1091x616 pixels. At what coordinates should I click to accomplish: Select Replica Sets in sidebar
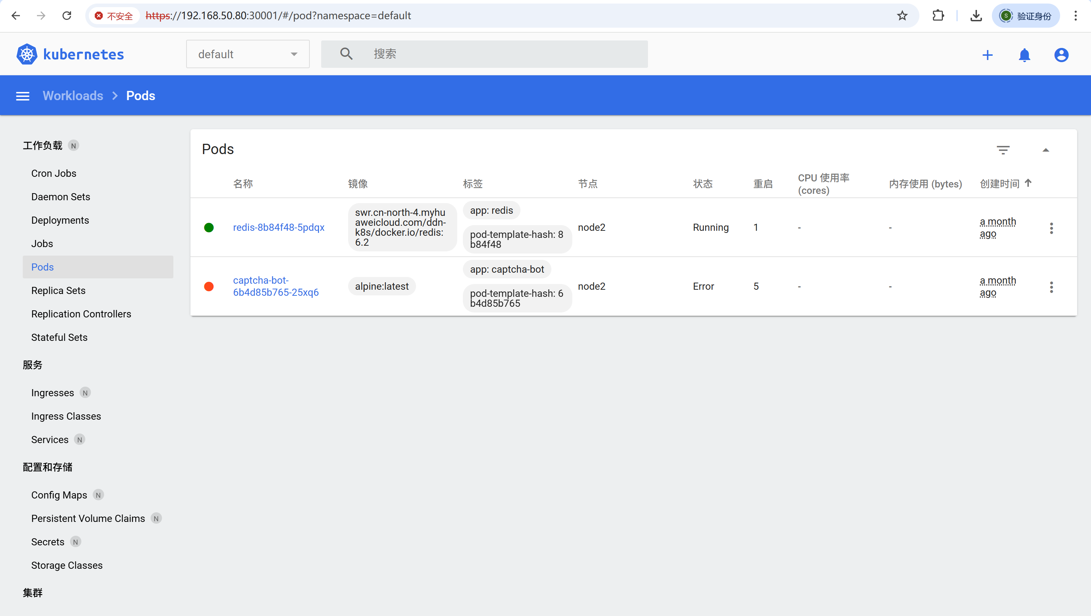coord(58,290)
